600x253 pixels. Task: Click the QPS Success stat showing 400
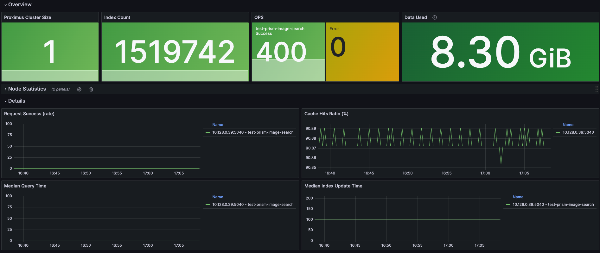point(288,52)
